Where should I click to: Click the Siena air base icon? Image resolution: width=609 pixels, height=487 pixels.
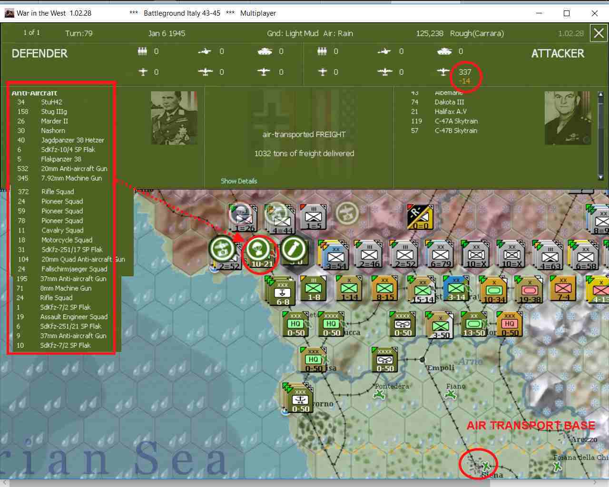click(x=486, y=466)
